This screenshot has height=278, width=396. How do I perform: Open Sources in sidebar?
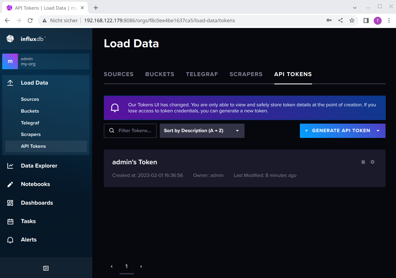(x=30, y=99)
